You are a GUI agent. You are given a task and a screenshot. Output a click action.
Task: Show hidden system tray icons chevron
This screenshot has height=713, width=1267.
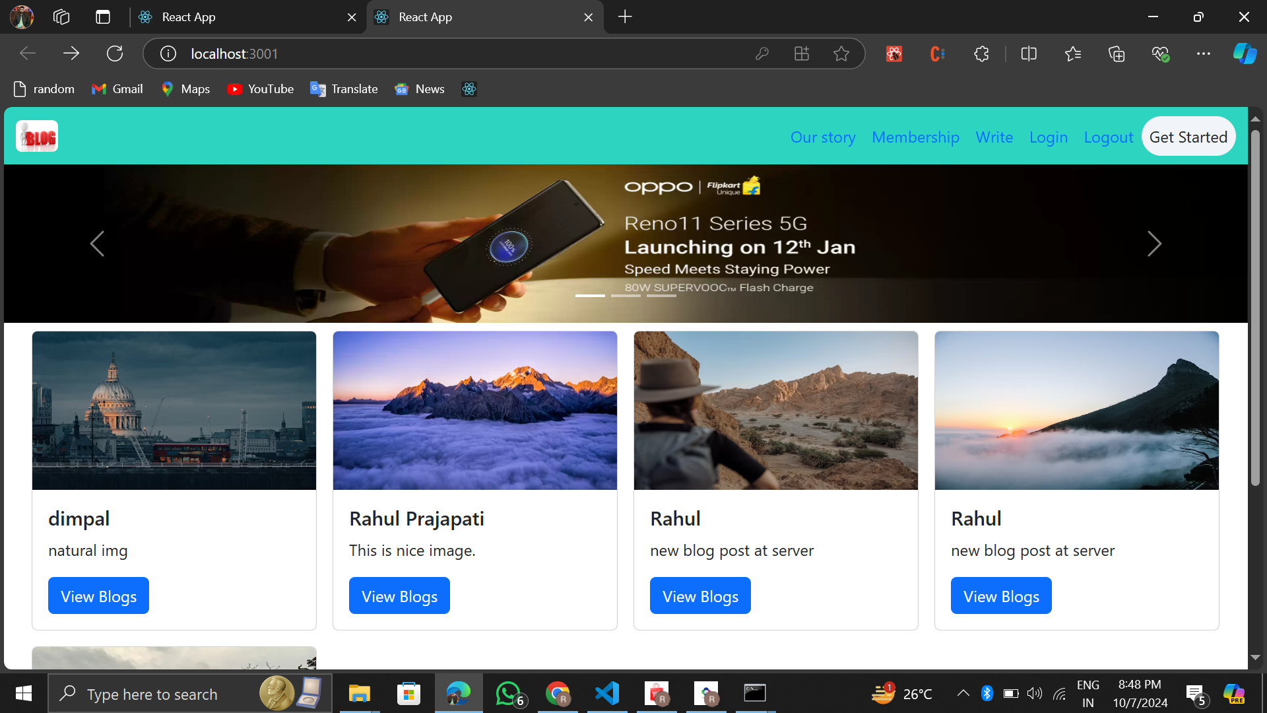coord(963,693)
